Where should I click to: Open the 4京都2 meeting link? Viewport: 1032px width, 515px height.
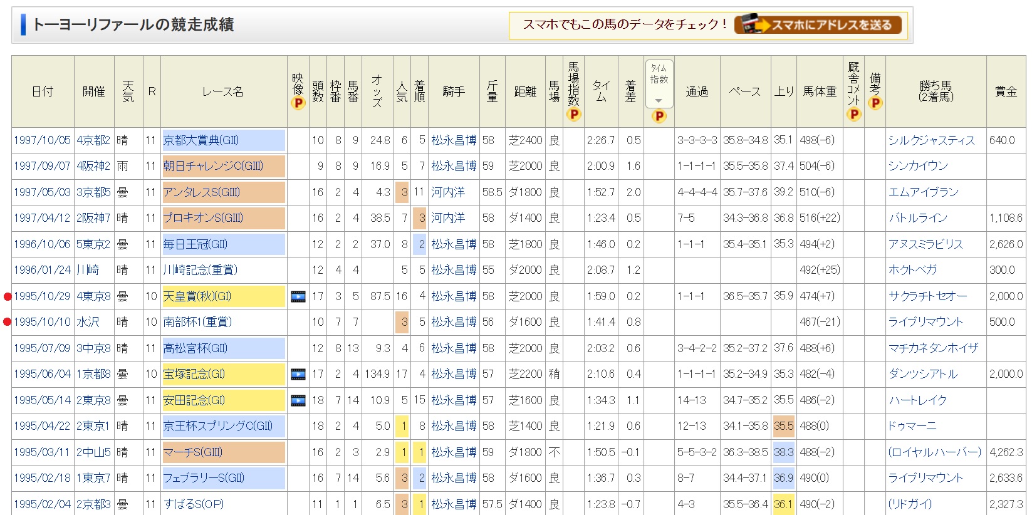(x=94, y=140)
